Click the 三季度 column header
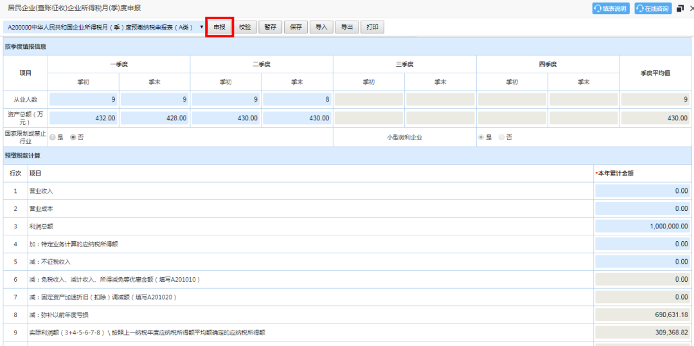Screen dimensions: 694x346 (x=405, y=64)
